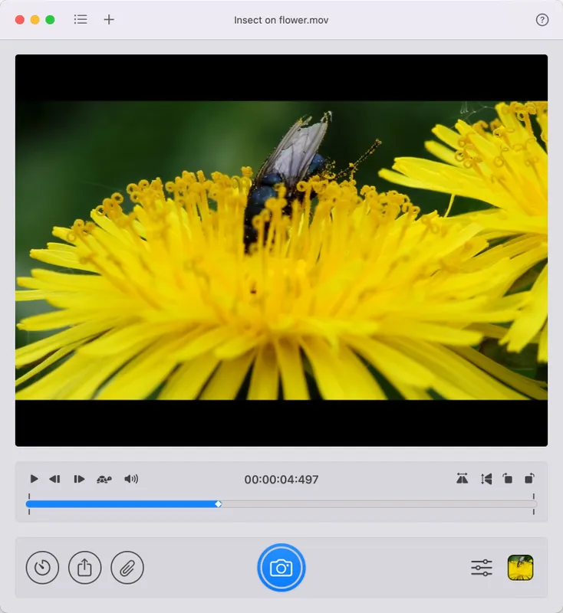Capture snapshot with camera button
This screenshot has height=613, width=563.
point(281,567)
